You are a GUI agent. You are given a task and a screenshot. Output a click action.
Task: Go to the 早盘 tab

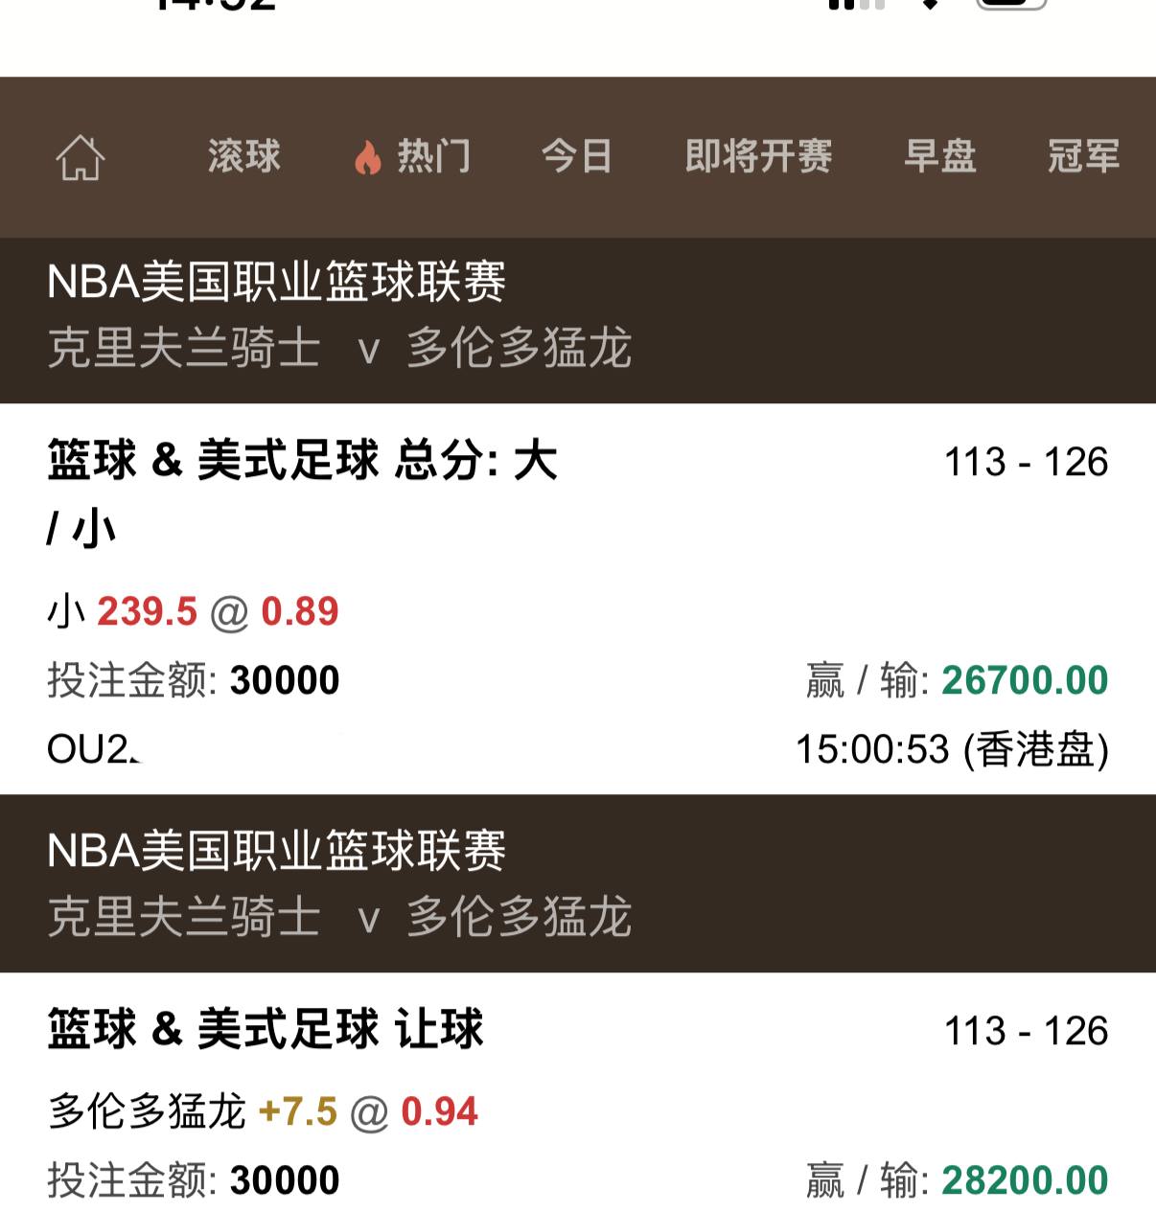coord(939,156)
